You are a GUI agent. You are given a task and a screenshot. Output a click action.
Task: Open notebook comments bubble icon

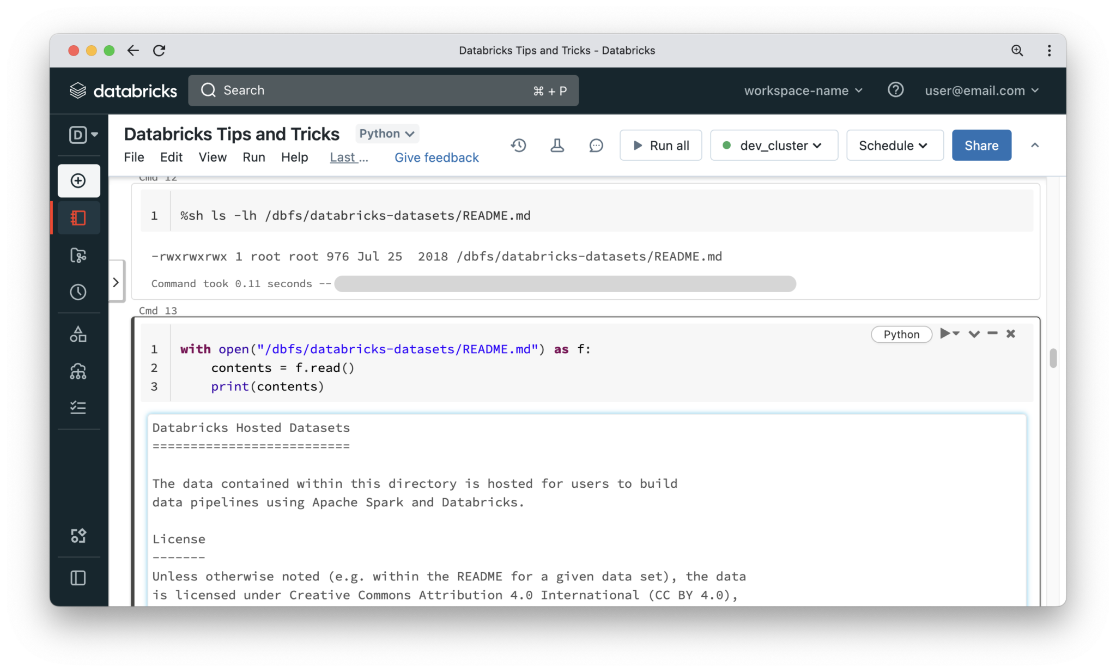point(596,146)
